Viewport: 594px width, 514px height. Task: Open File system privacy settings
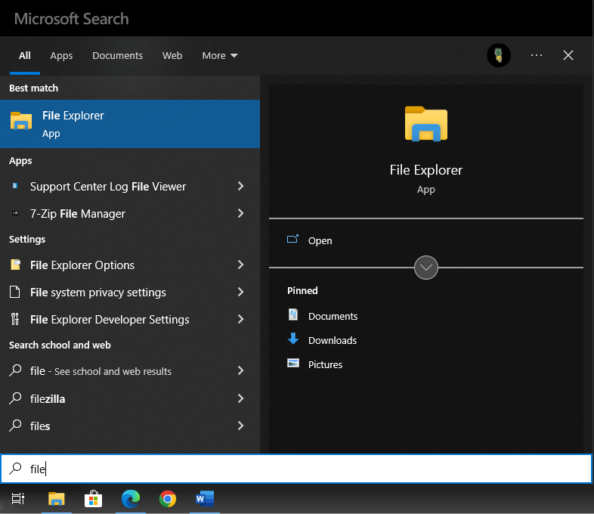(130, 293)
